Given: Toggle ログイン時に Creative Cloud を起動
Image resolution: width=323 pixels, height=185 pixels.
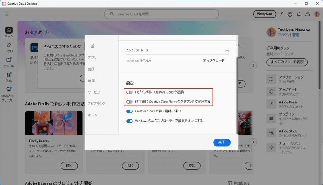Looking at the screenshot, I should 130,92.
